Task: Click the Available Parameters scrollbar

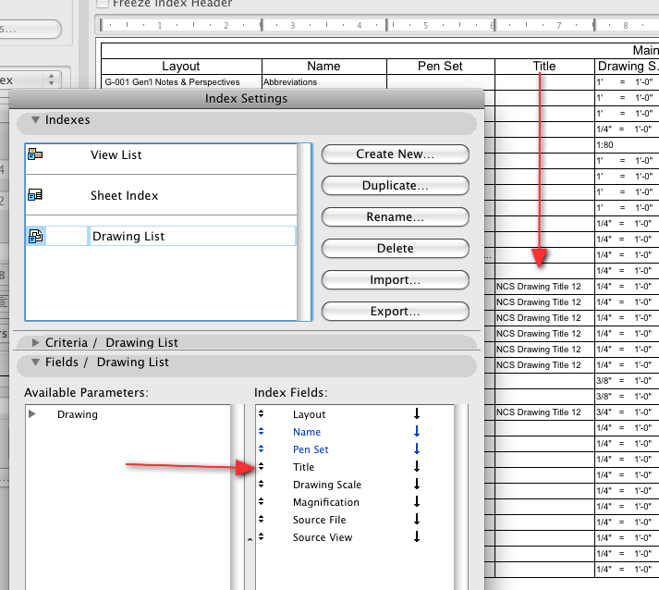Action: pos(238,498)
